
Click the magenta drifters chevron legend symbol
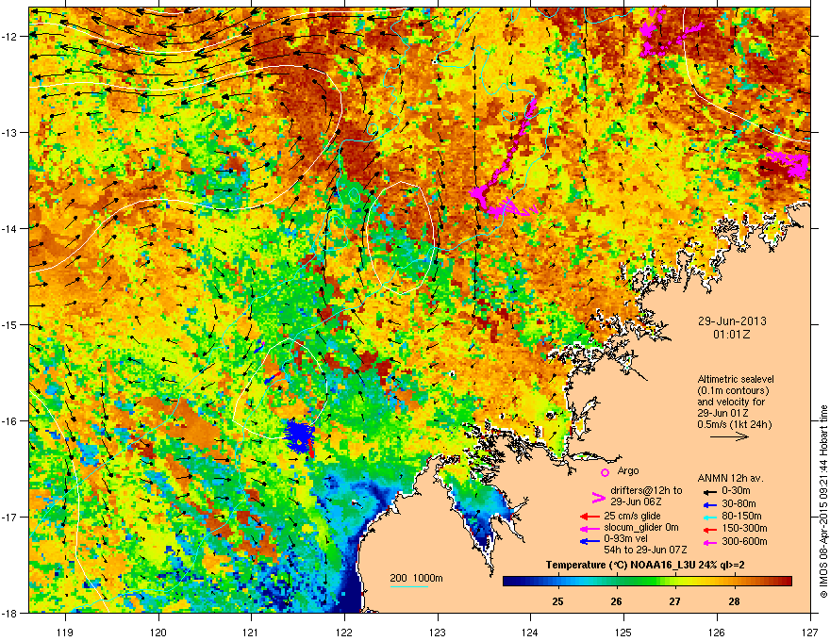598,498
